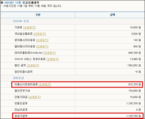Open 상세보기 link for 국내음성통화료
The image size is (145, 119).
(40, 34)
